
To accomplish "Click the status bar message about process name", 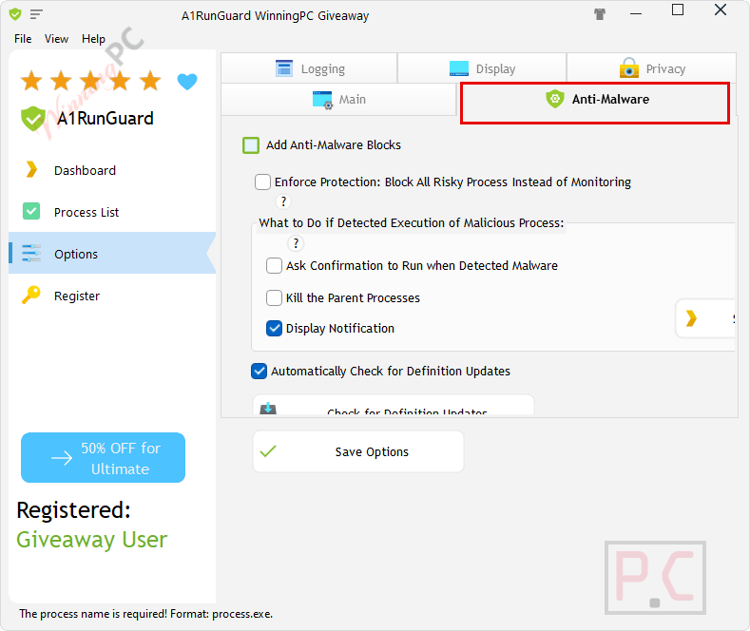I will (145, 614).
